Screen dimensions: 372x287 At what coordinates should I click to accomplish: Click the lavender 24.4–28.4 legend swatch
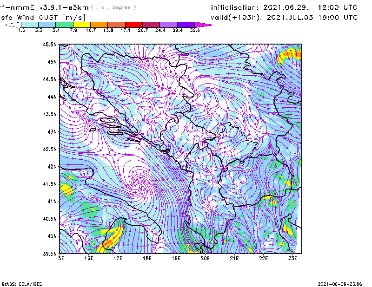pyautogui.click(x=169, y=25)
